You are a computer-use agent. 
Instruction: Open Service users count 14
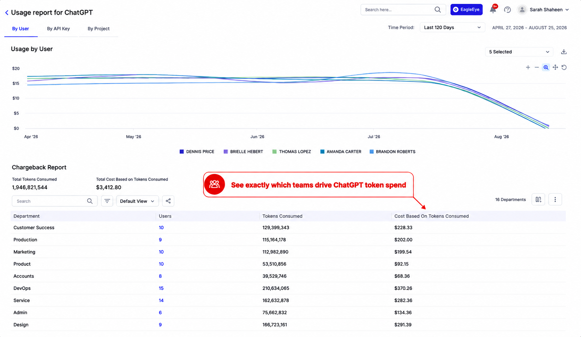[x=161, y=301]
